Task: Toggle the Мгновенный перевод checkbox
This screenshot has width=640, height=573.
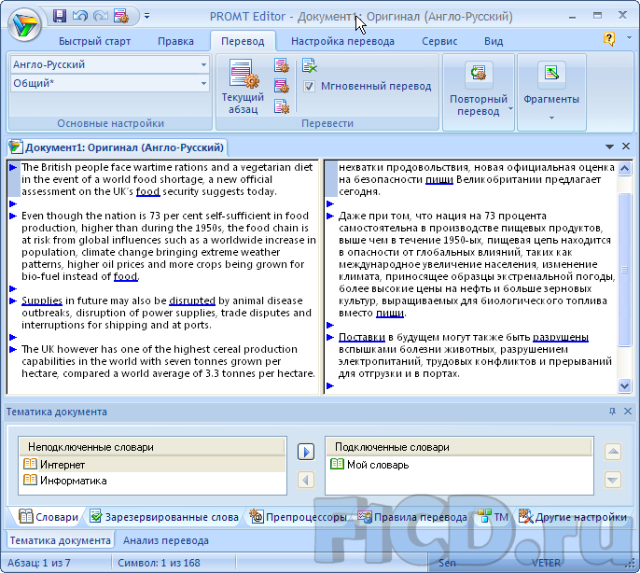Action: pyautogui.click(x=309, y=86)
